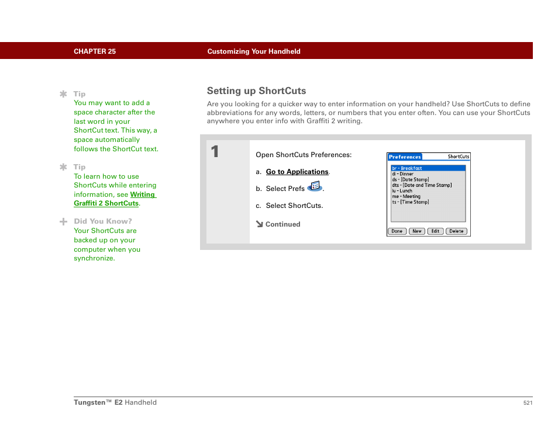Select the 'ts - [Time Stamp]' entry
Image resolution: width=558 pixels, height=431 pixels.
(428, 202)
